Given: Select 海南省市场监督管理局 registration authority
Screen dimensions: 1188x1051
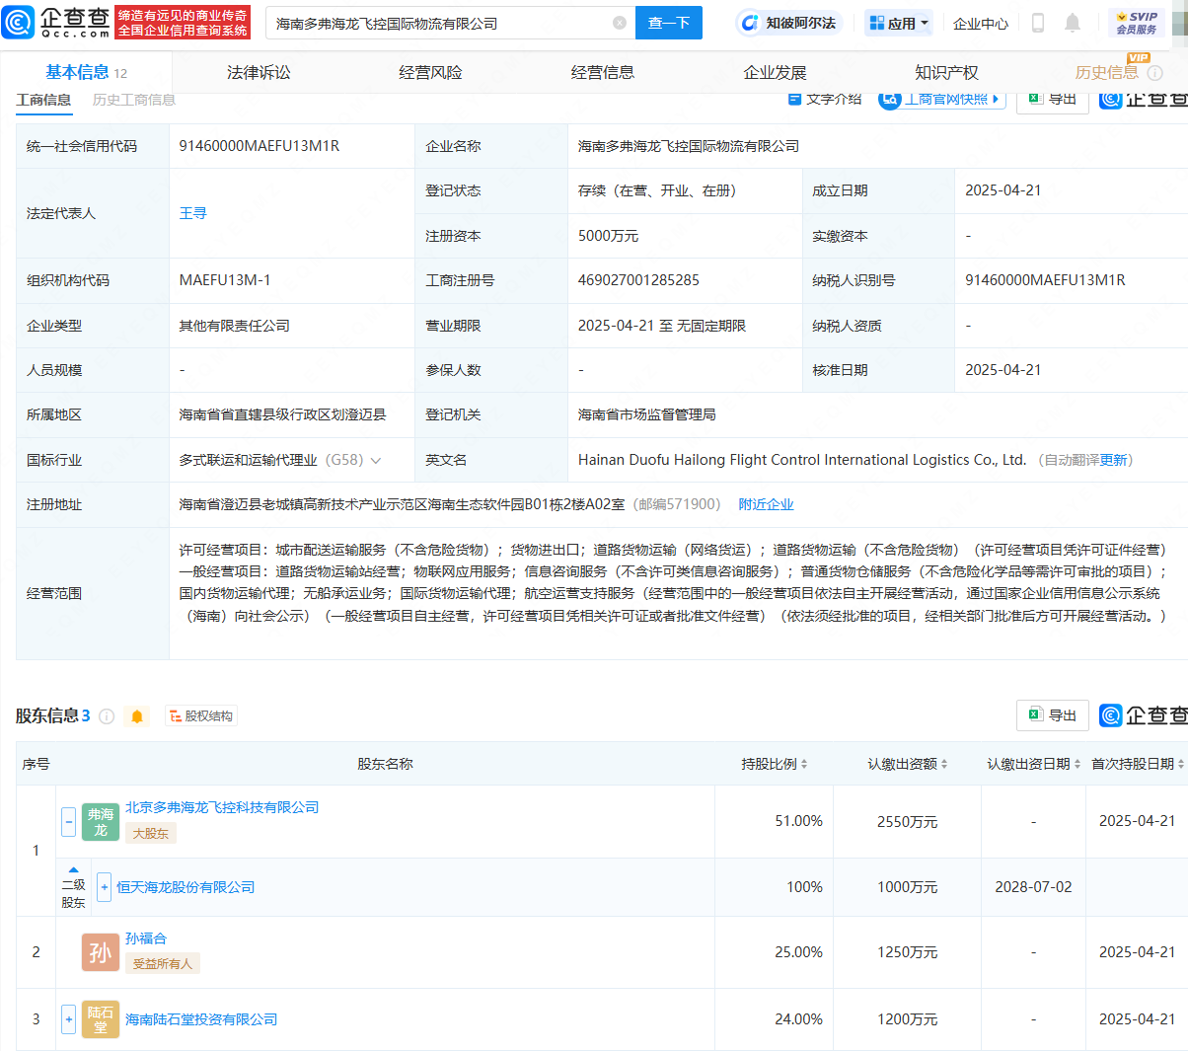Looking at the screenshot, I should pos(647,414).
